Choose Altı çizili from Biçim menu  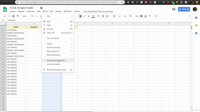point(58,29)
